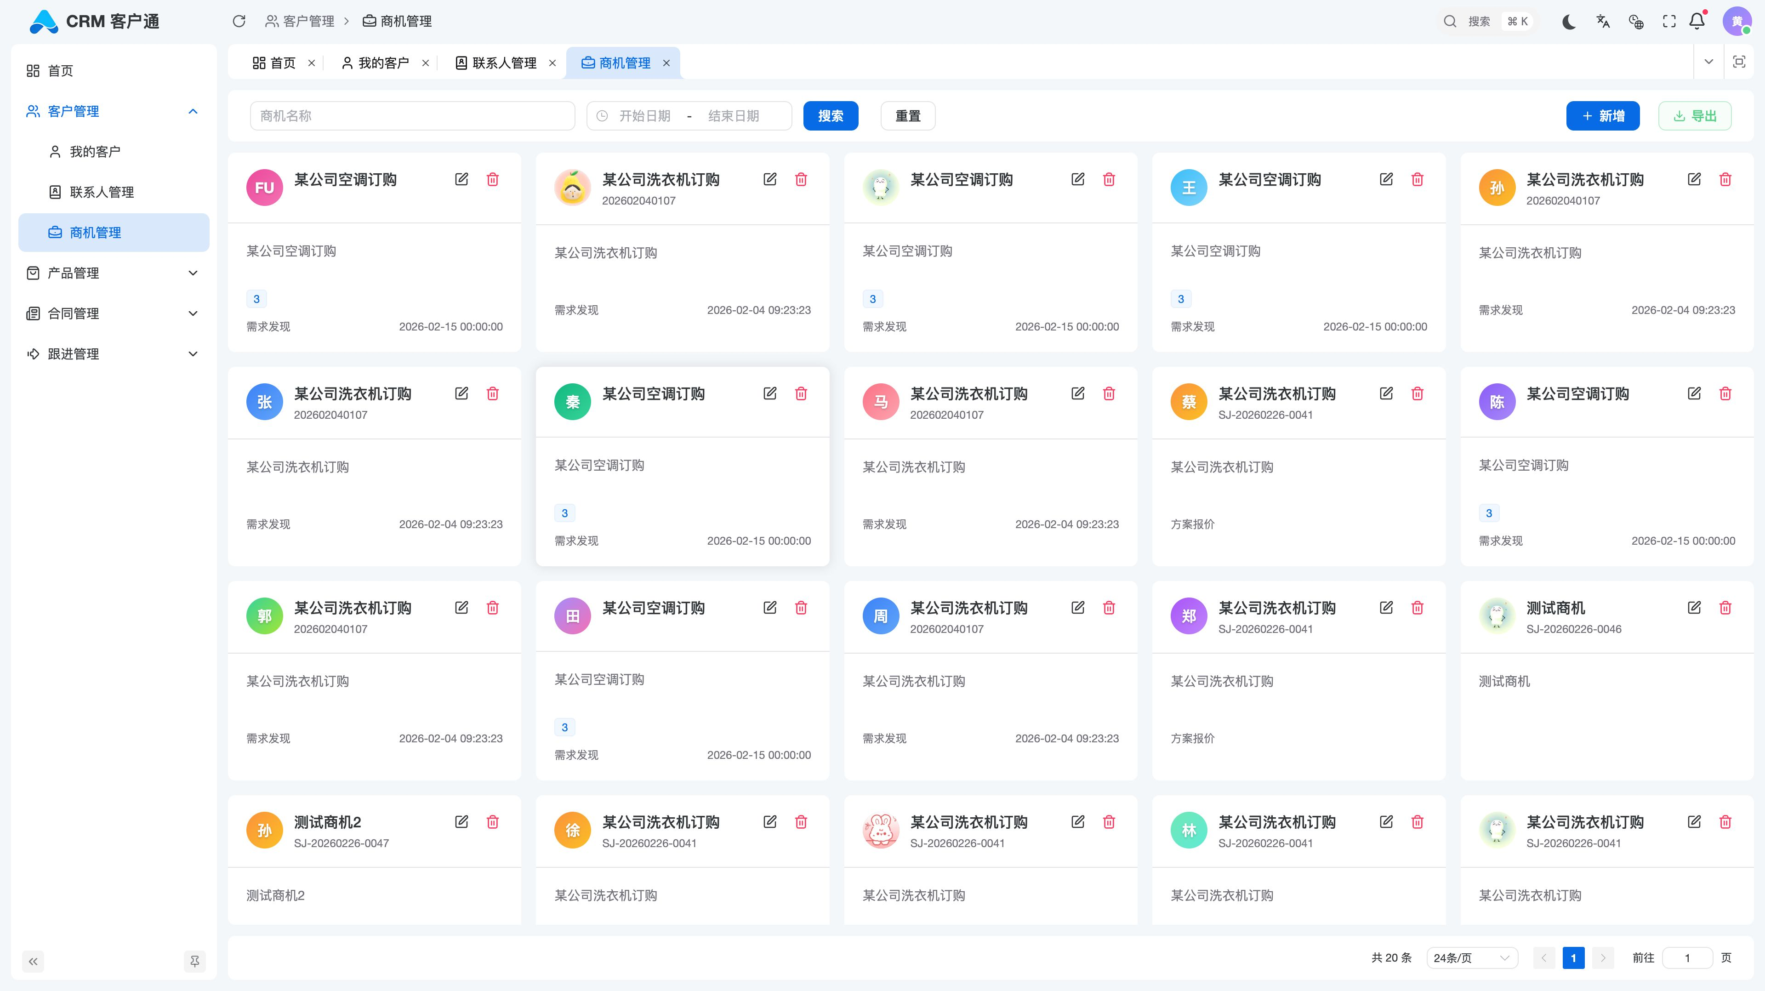
Task: Click the language translation icon
Action: (x=1603, y=21)
